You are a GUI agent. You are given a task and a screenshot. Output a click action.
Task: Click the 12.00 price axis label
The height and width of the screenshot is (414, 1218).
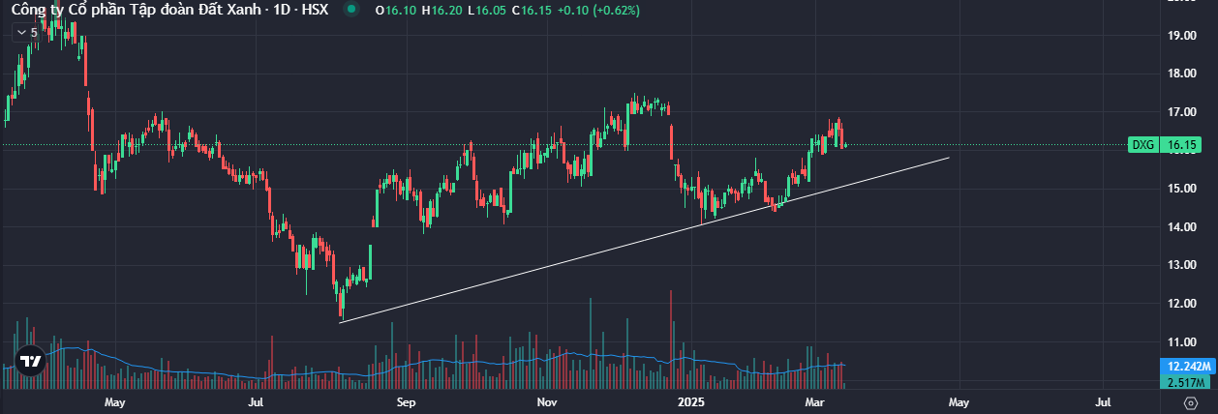point(1181,304)
